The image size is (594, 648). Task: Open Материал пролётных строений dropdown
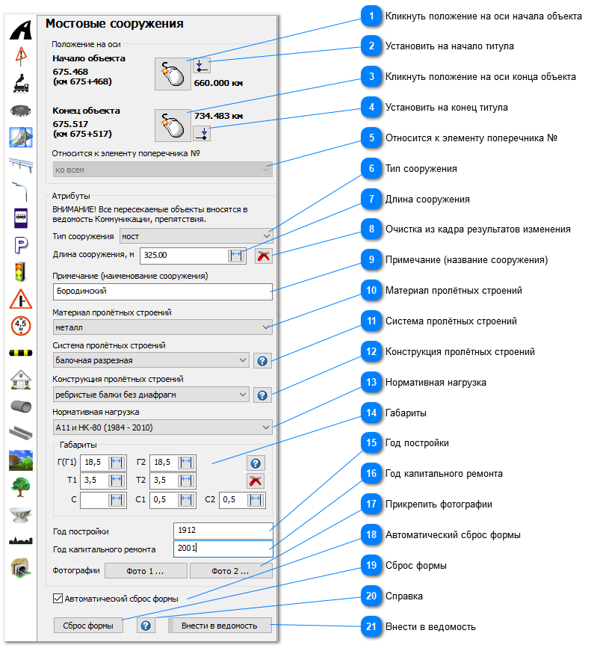pos(163,327)
